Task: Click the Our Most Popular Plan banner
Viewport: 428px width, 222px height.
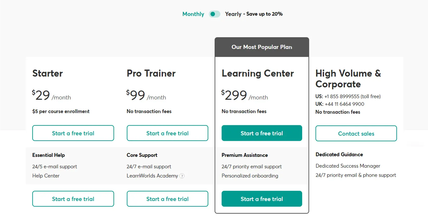Action: (x=262, y=47)
